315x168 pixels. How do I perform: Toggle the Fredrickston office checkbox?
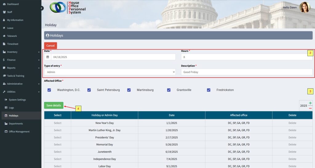pos(209,90)
